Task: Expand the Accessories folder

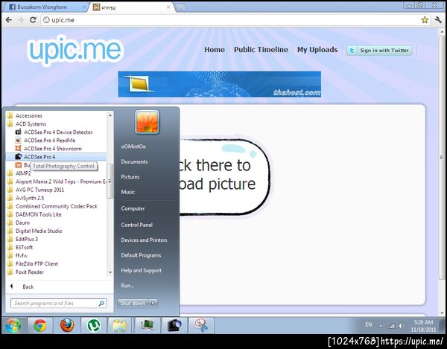Action: (x=29, y=115)
